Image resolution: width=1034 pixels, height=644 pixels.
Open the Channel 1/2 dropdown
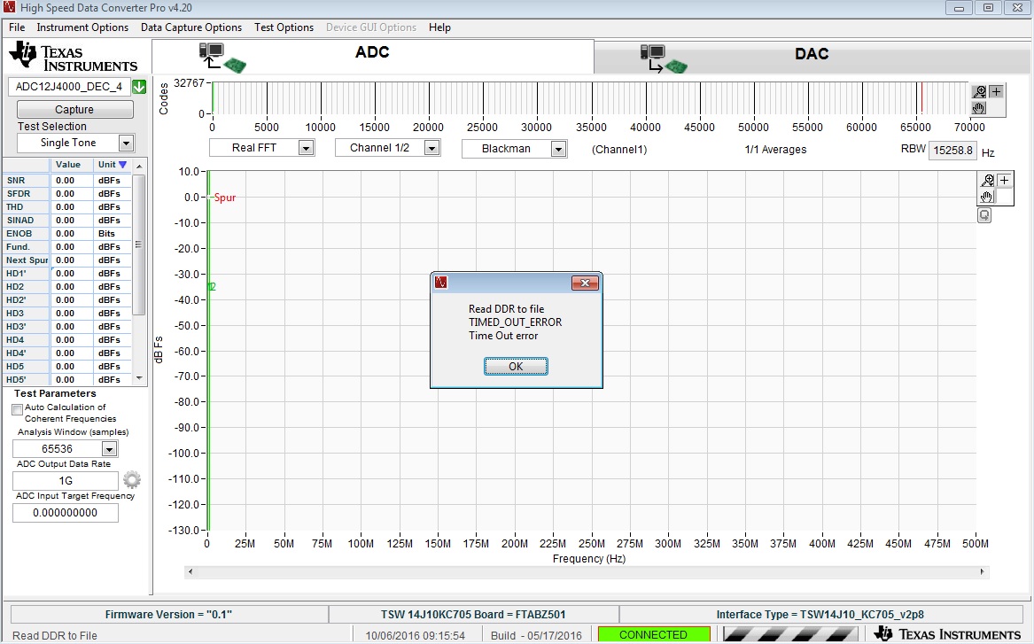pyautogui.click(x=431, y=148)
